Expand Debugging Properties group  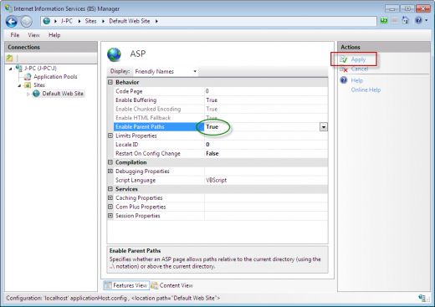tap(110, 171)
